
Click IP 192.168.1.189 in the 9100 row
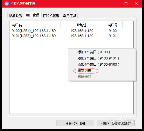82,31
